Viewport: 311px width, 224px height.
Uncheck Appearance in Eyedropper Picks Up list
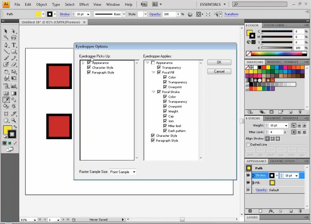point(89,63)
